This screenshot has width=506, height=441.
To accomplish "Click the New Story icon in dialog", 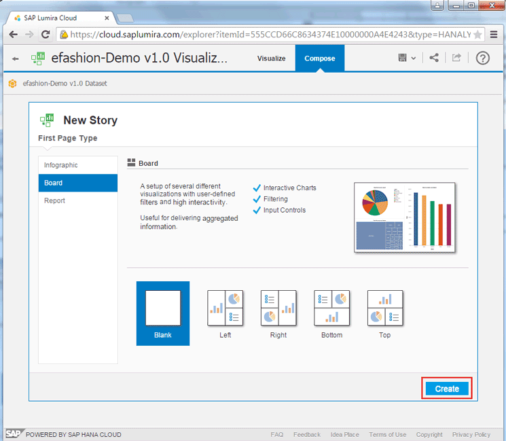I will (47, 120).
